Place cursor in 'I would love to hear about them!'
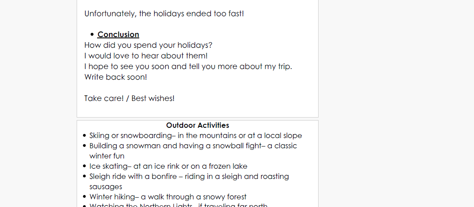474x207 pixels. point(146,56)
